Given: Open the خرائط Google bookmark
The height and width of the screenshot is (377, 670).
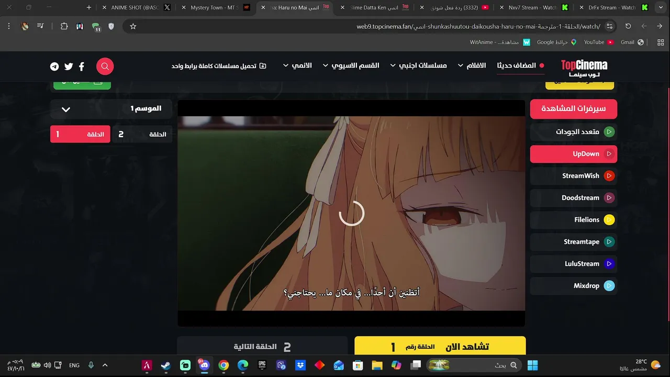Looking at the screenshot, I should click(x=557, y=42).
